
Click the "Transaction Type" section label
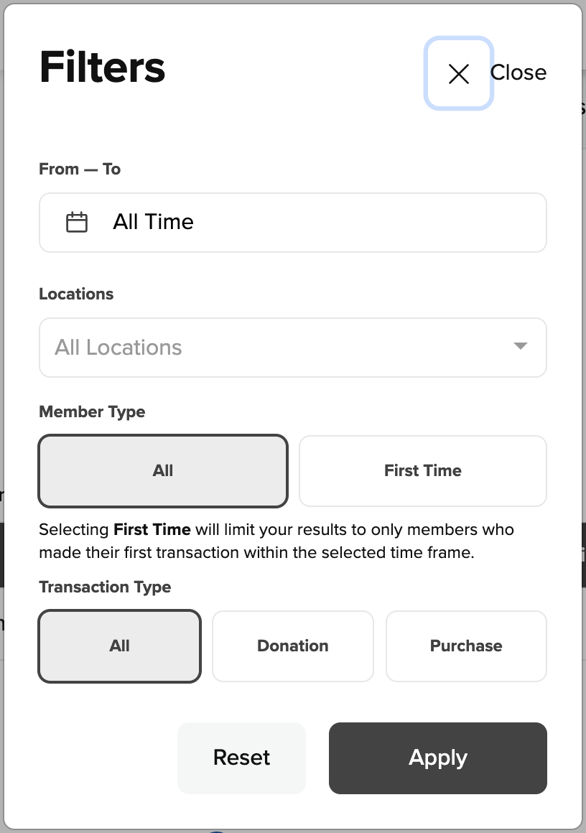pos(105,587)
